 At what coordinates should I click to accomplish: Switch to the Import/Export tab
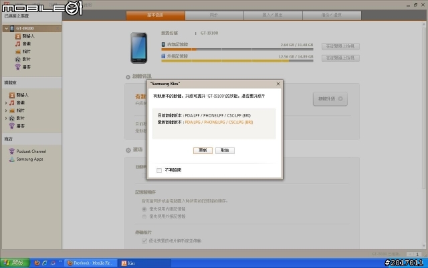[x=273, y=15]
